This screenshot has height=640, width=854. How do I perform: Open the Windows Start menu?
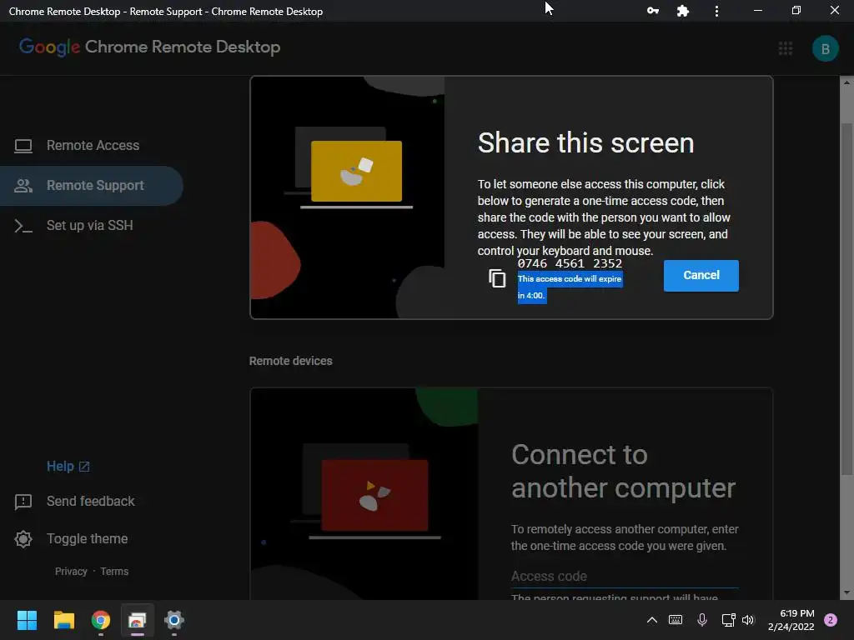click(x=27, y=620)
